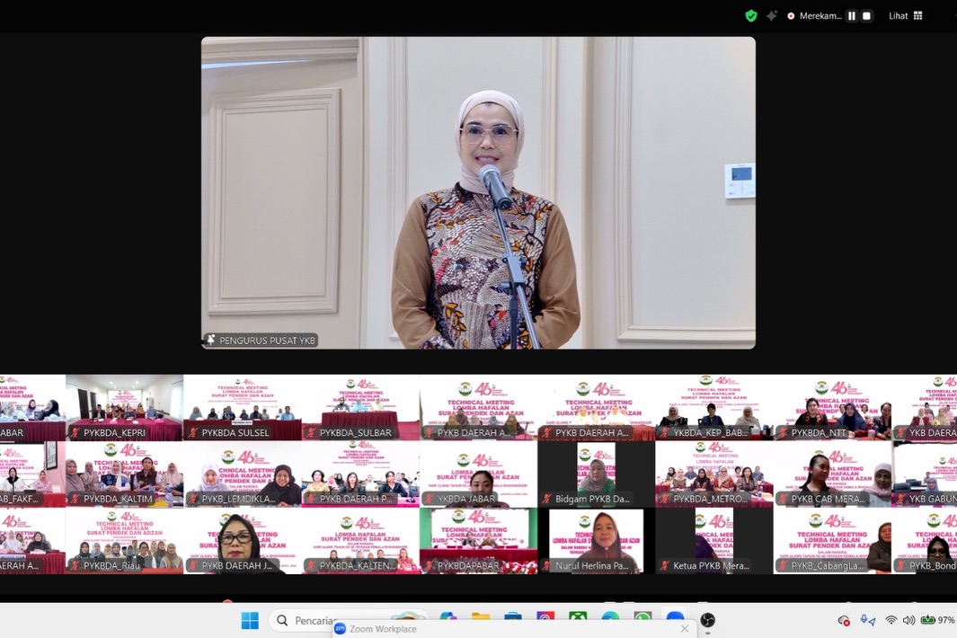Stop the meeting recording
The image size is (957, 638).
pos(866,16)
